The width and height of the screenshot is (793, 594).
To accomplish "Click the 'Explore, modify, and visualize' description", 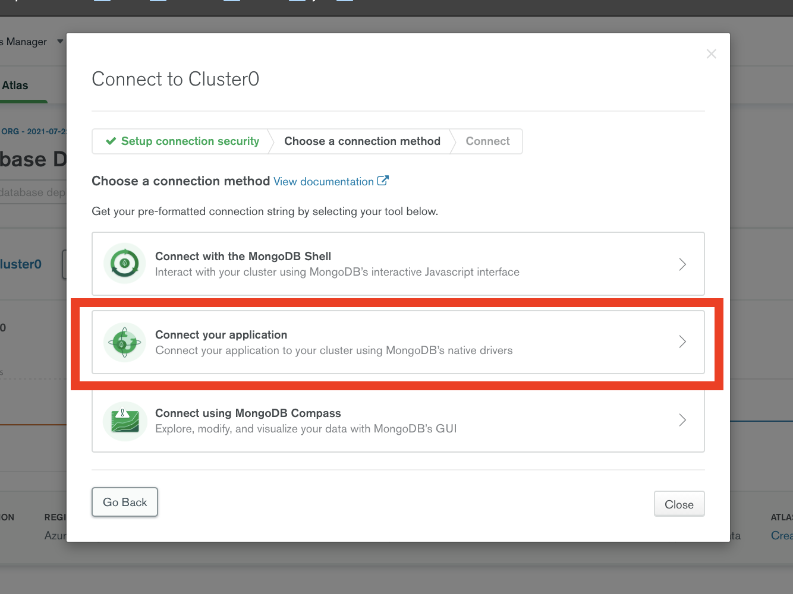I will [x=306, y=429].
